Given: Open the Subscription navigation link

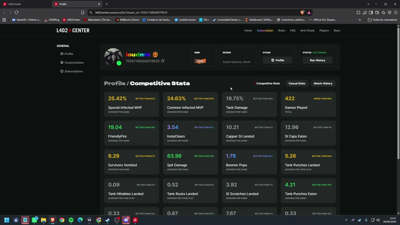Looking at the screenshot, I should click(x=265, y=31).
